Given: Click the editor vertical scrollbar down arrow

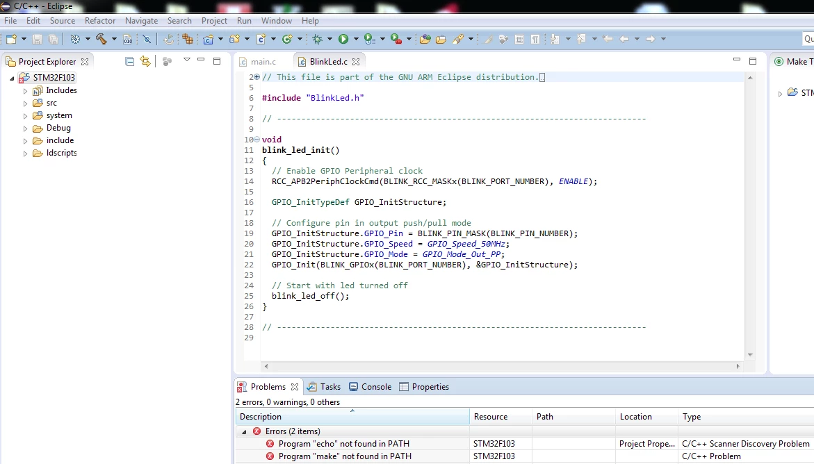Looking at the screenshot, I should pyautogui.click(x=750, y=354).
